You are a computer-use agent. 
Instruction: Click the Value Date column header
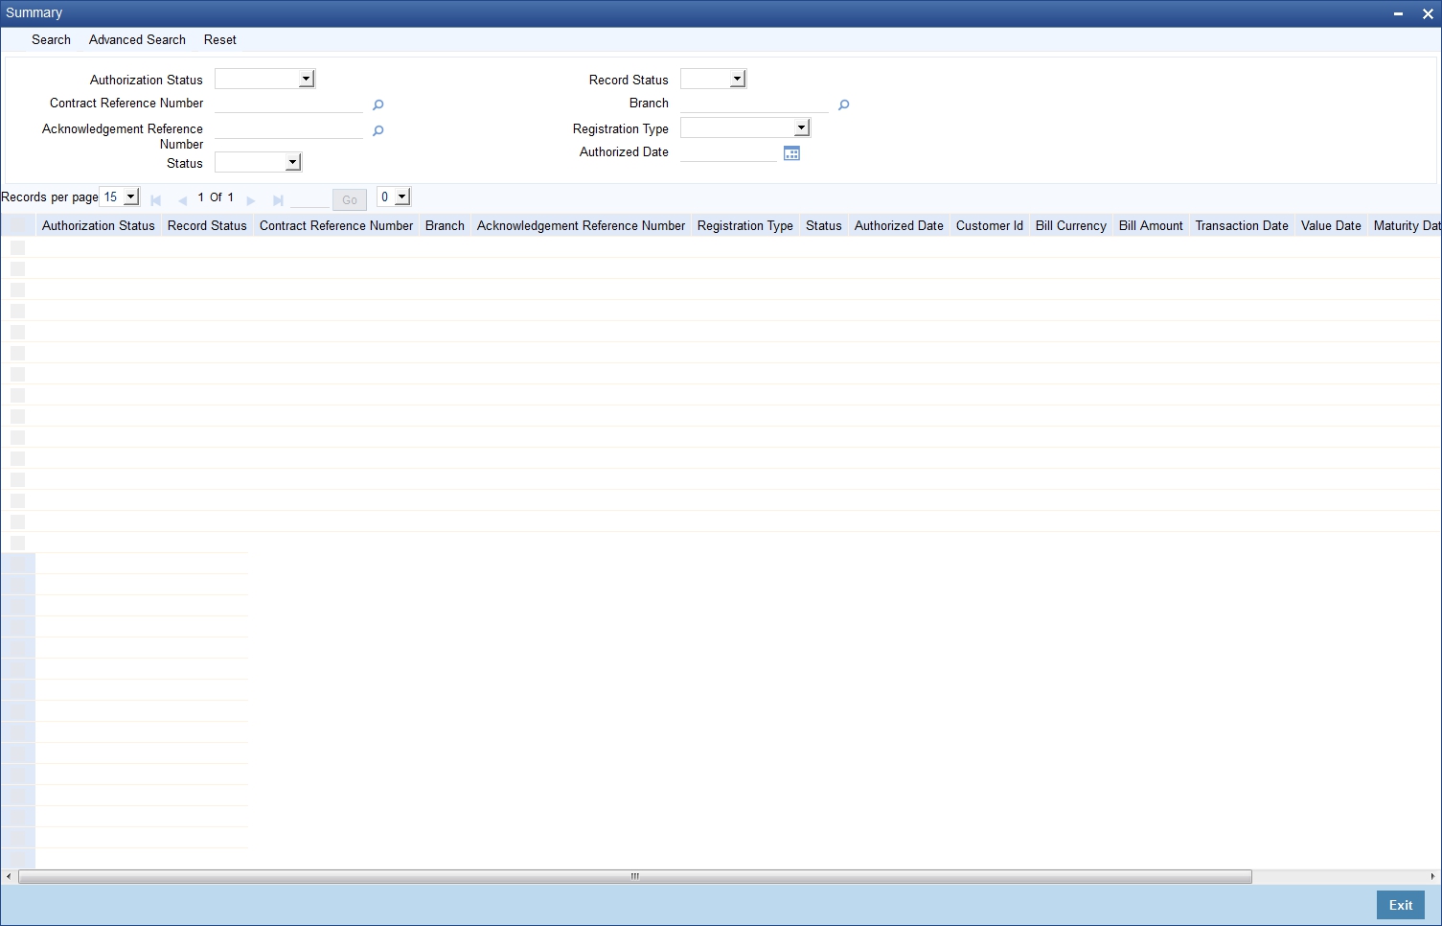pos(1331,225)
